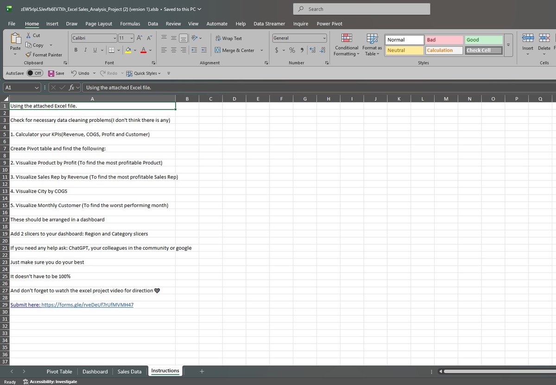The width and height of the screenshot is (556, 385).
Task: Select the Middle Align icon
Action: tap(174, 38)
